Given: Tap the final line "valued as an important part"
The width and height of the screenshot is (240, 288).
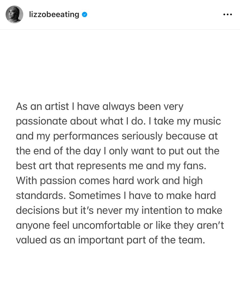Looking at the screenshot, I should 109,240.
